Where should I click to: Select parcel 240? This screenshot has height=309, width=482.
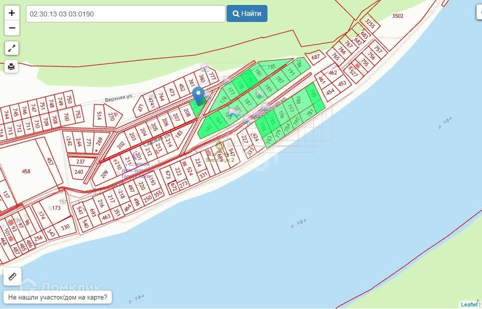tap(79, 172)
